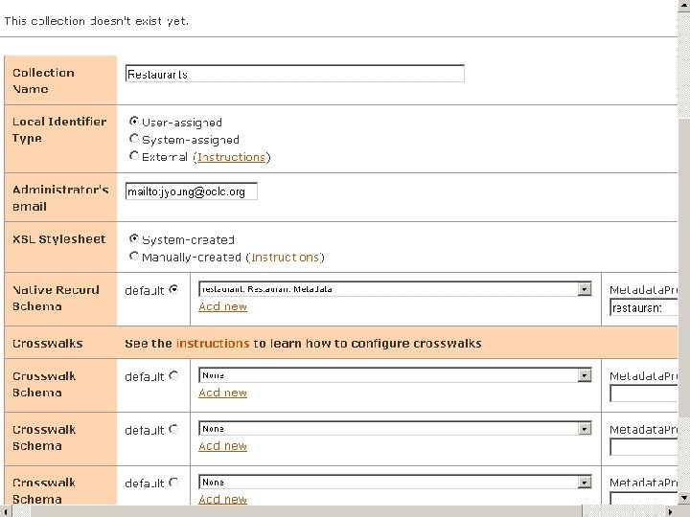Expand the second Crosswalk Schema dropdown
Image resolution: width=690 pixels, height=517 pixels.
[x=585, y=429]
